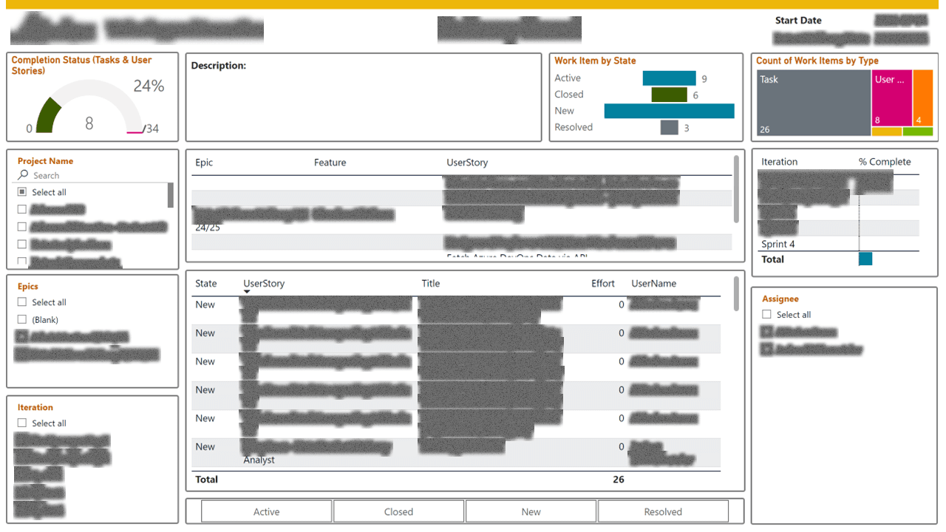Enable Select all in the Assignee filter
This screenshot has width=946, height=532.
pos(766,314)
